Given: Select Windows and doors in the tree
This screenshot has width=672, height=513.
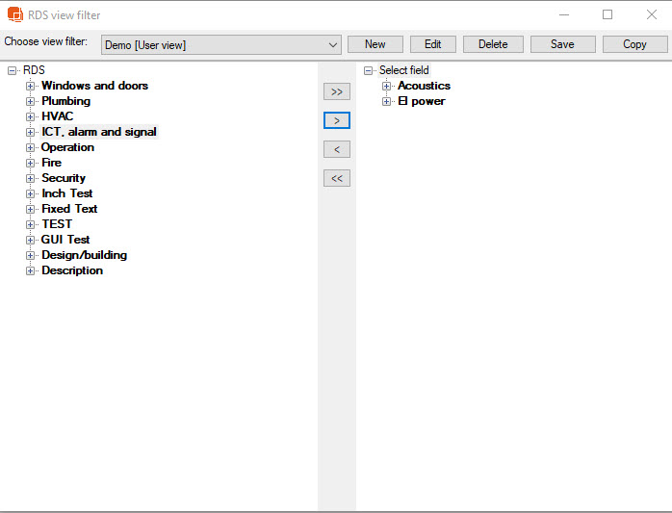Looking at the screenshot, I should click(94, 86).
